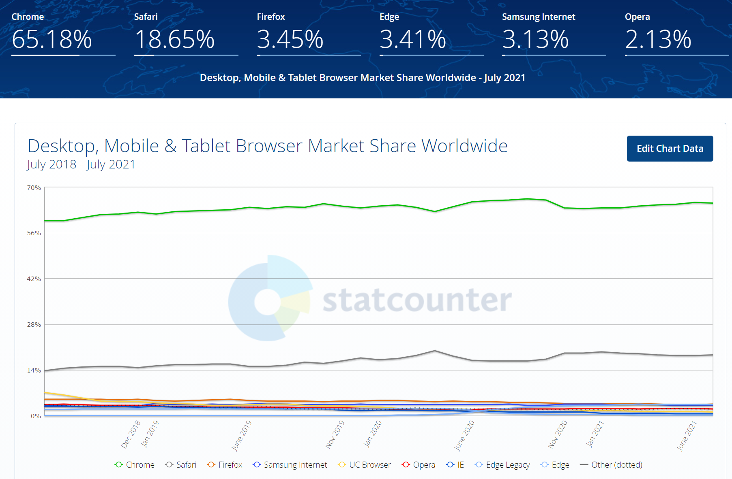Image resolution: width=732 pixels, height=479 pixels.
Task: Toggle the Firefox series in the legend
Action: [225, 465]
